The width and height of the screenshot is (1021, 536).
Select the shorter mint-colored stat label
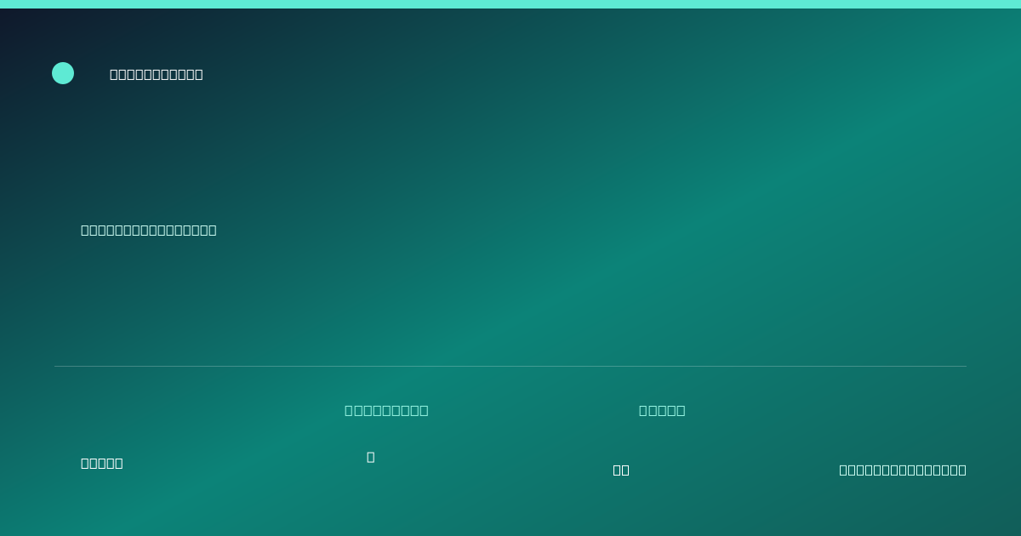click(x=662, y=410)
